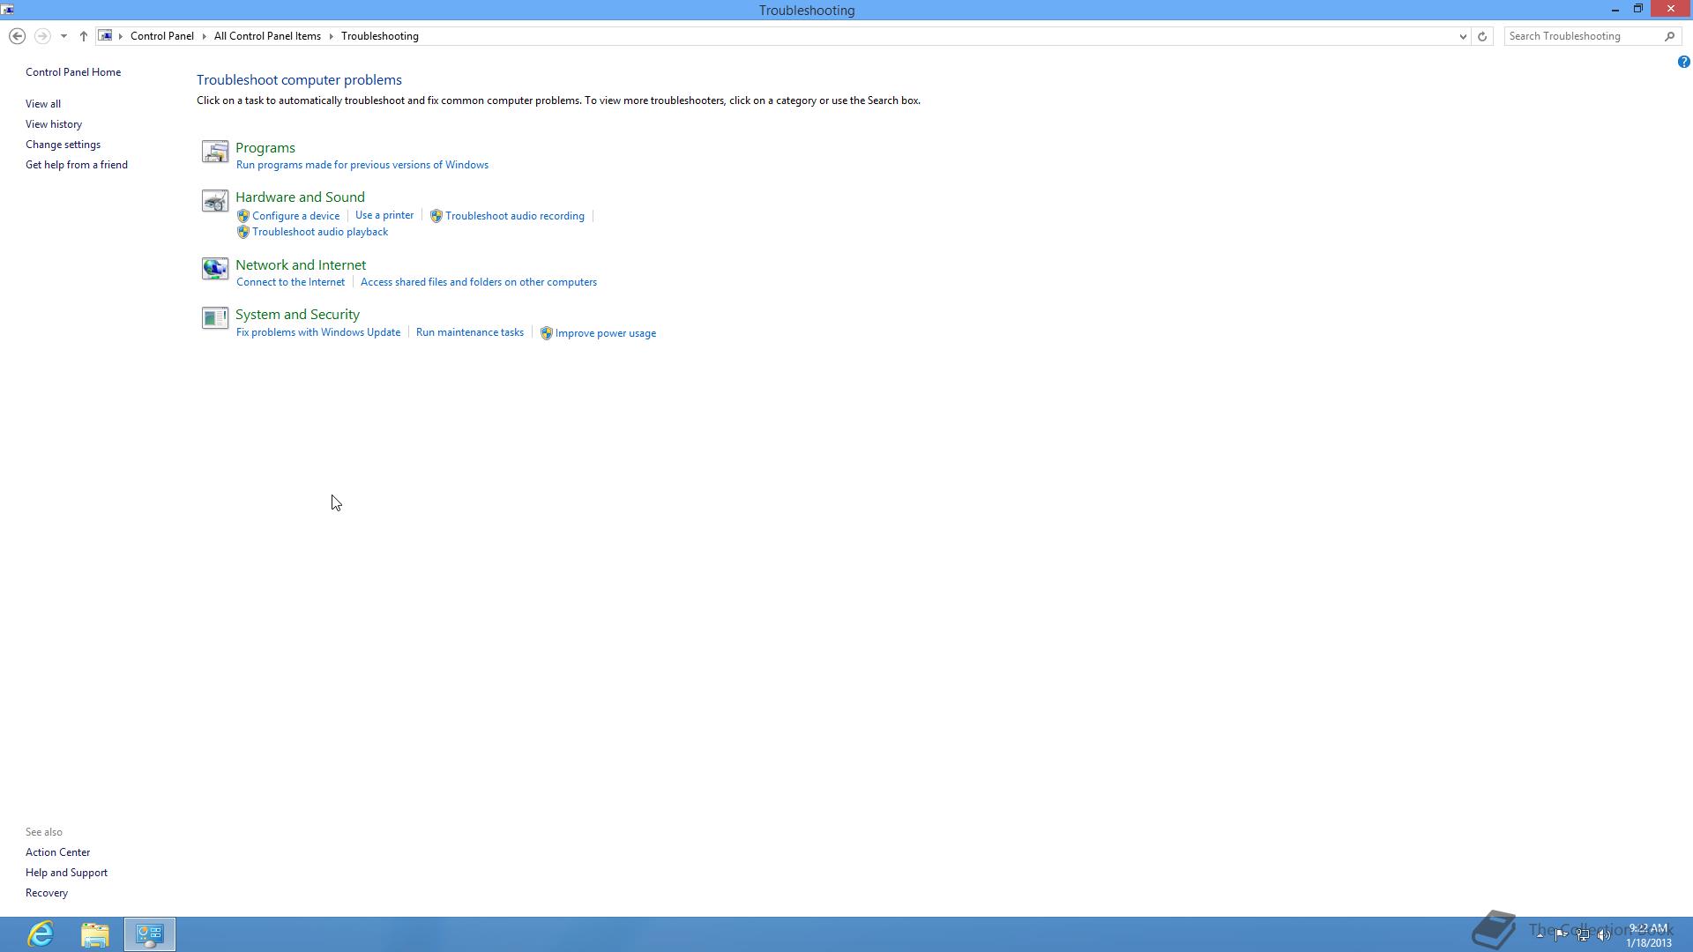The width and height of the screenshot is (1693, 952).
Task: Click Connect to the Internet
Action: (291, 282)
